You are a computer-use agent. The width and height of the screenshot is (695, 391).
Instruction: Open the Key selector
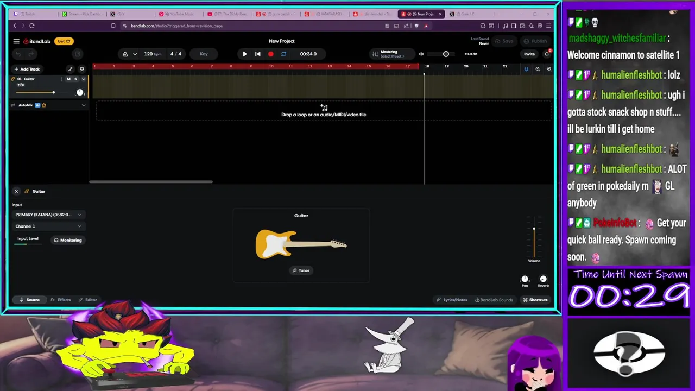pos(204,54)
